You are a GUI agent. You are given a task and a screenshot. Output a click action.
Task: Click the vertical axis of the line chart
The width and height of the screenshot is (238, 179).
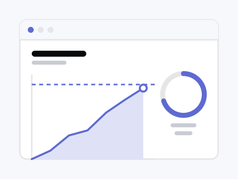pos(32,116)
